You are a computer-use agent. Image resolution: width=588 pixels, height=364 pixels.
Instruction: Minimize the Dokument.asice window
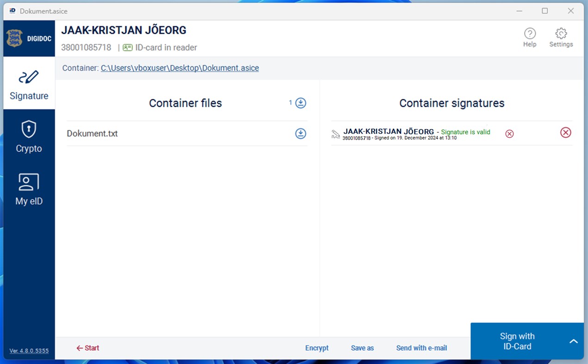[x=519, y=11]
